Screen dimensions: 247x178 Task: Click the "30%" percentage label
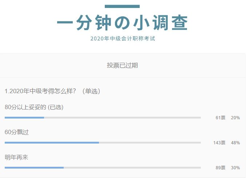(235, 167)
